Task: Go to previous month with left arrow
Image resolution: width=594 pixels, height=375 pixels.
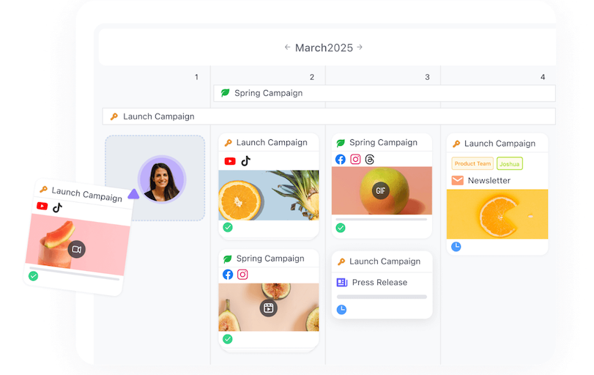Action: (288, 48)
